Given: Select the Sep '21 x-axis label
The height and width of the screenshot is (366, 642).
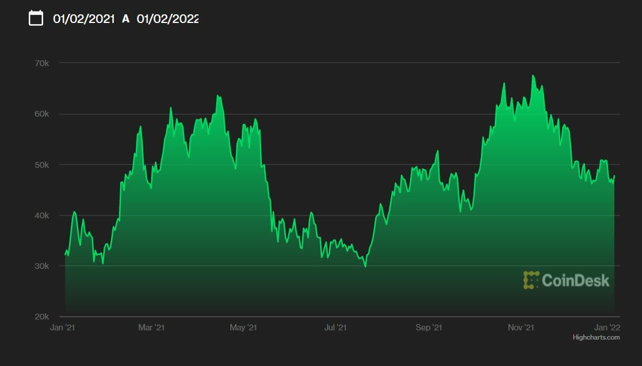Looking at the screenshot, I should click(429, 327).
